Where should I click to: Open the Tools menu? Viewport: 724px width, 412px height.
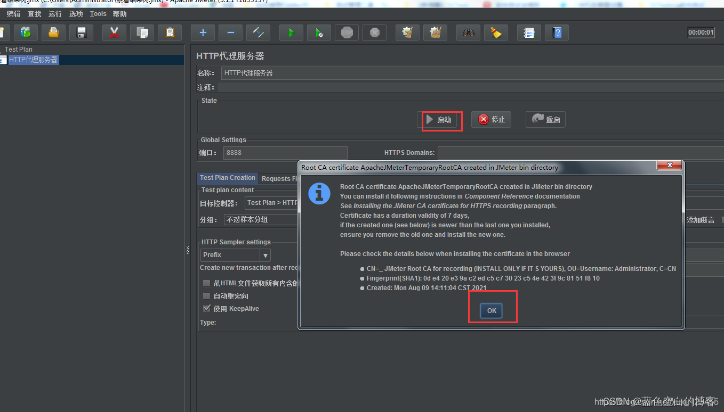98,14
